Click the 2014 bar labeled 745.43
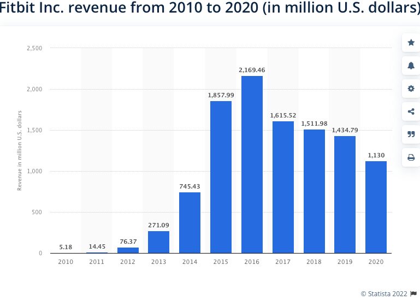Viewport: 420px width, 300px height. tap(190, 223)
